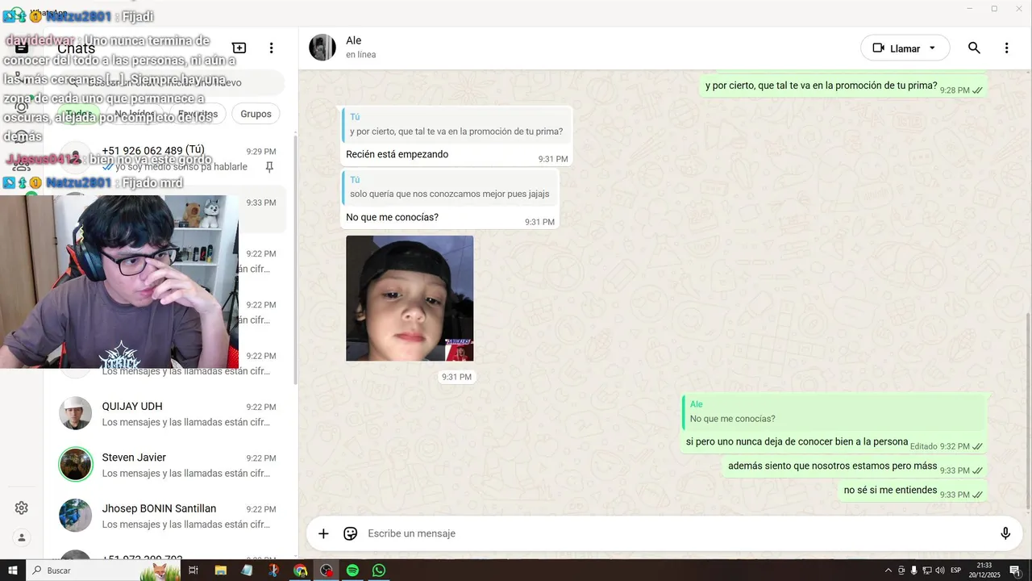Open WhatsApp settings gear icon
This screenshot has width=1032, height=581.
22,508
